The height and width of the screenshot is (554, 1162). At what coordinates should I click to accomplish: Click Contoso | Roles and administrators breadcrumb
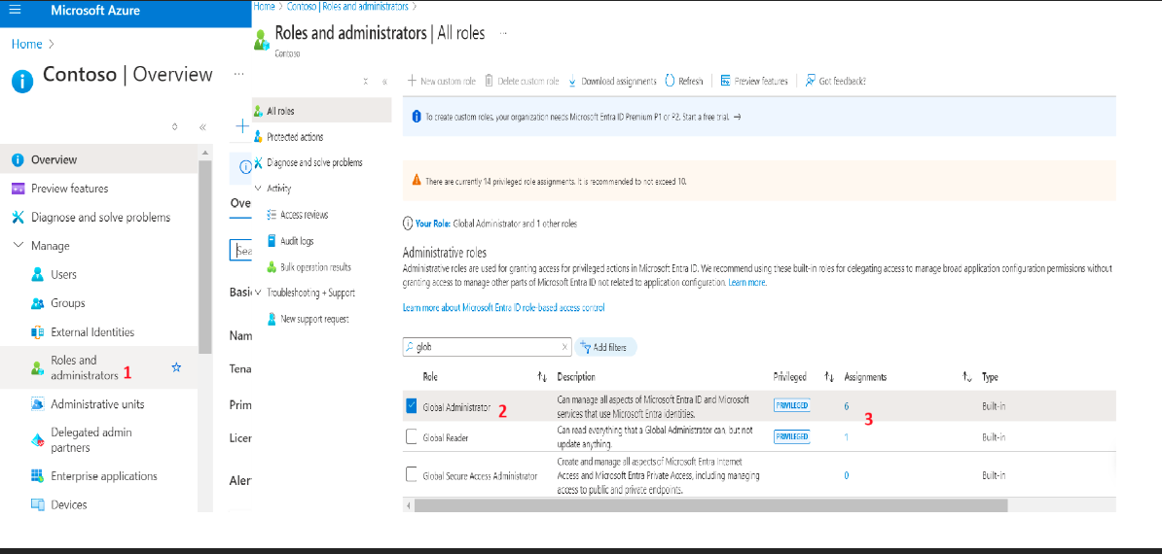346,6
